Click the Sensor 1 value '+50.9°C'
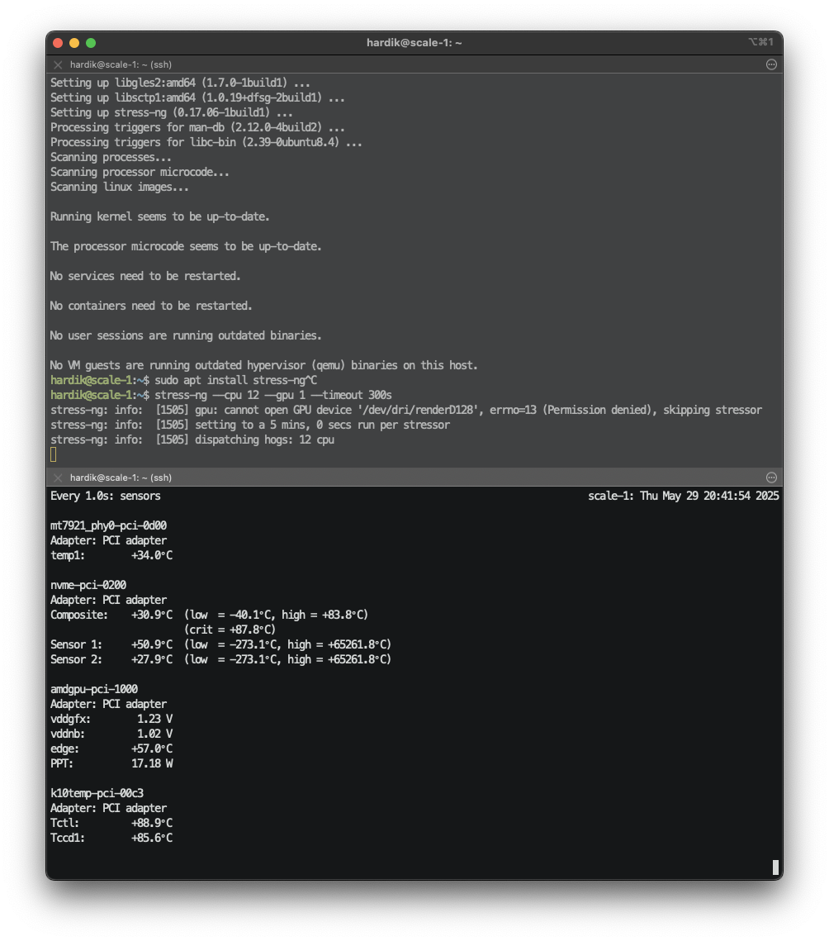 152,644
